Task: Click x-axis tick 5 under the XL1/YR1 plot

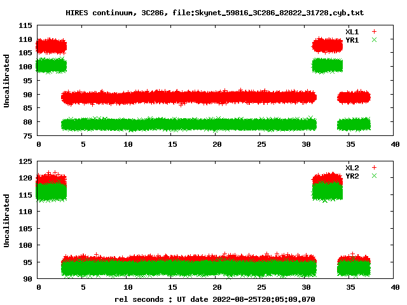Action: (x=83, y=144)
